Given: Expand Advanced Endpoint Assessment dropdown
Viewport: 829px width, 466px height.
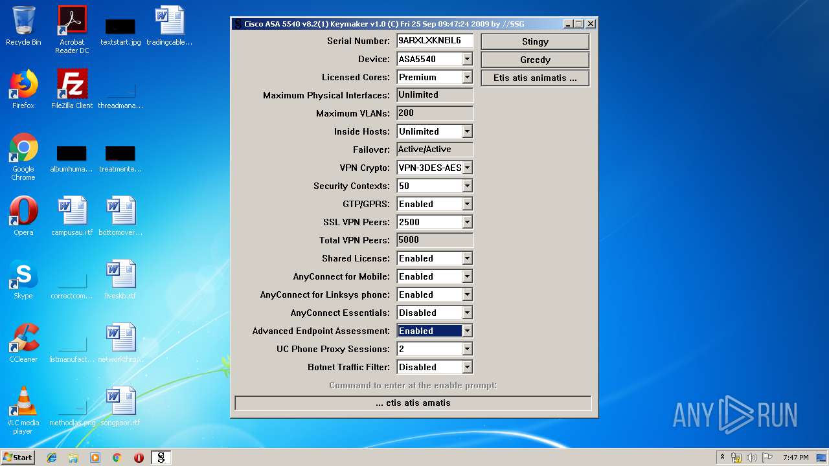Looking at the screenshot, I should tap(468, 331).
